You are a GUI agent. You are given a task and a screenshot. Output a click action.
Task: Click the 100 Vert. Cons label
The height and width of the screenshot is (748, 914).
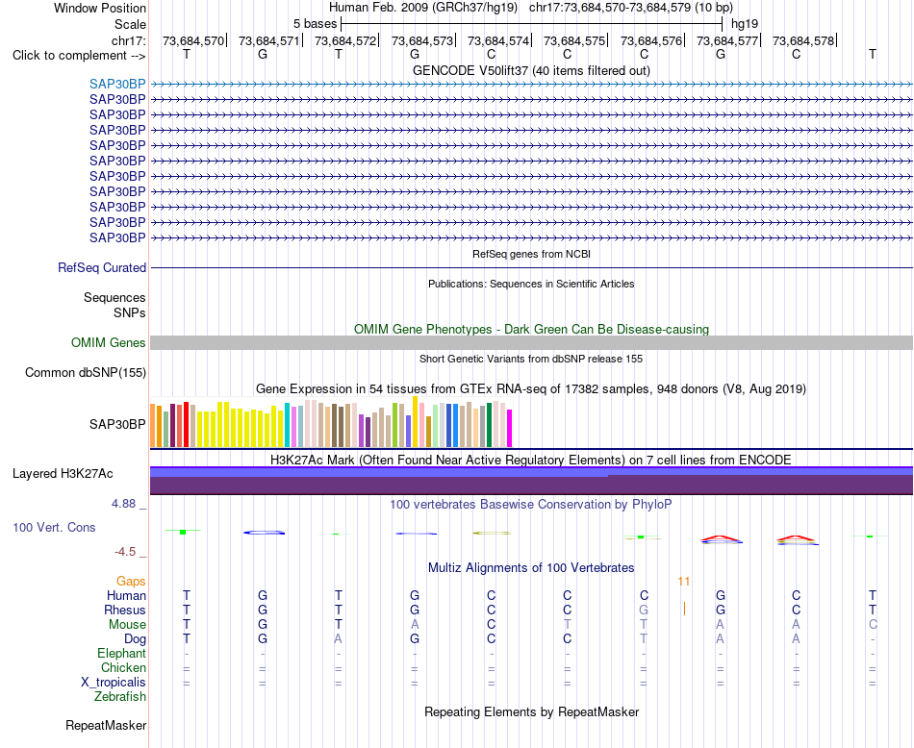54,527
